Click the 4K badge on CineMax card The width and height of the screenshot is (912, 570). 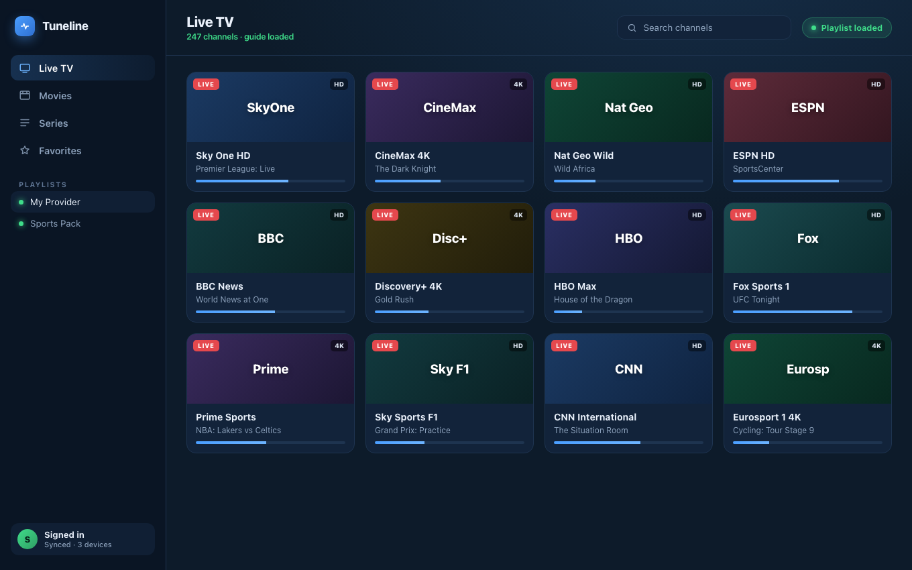[x=518, y=84]
